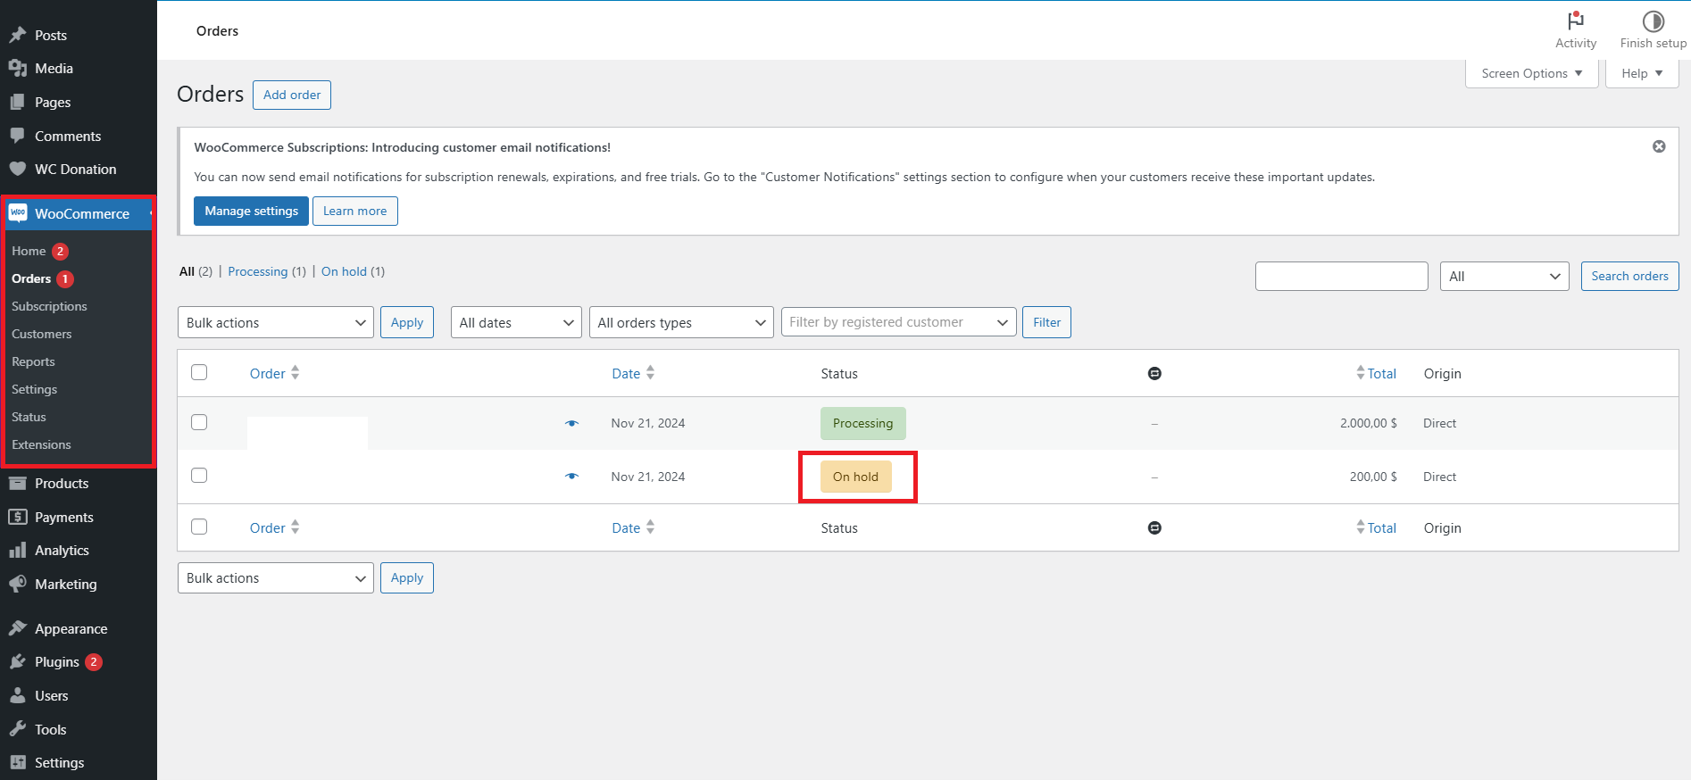
Task: Click the Posts pin icon in sidebar
Action: [17, 35]
